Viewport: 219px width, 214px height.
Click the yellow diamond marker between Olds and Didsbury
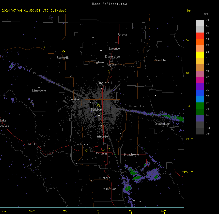tap(99, 106)
